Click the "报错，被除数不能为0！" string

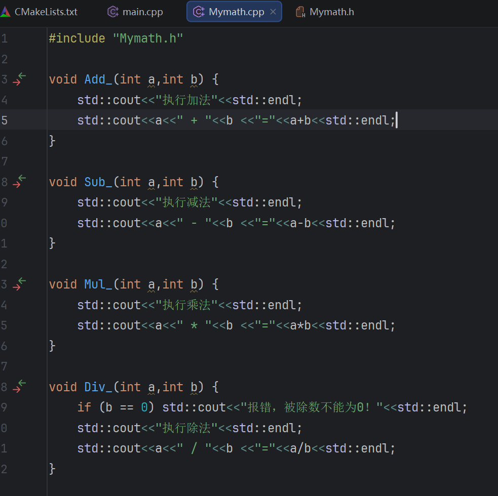pyautogui.click(x=312, y=407)
